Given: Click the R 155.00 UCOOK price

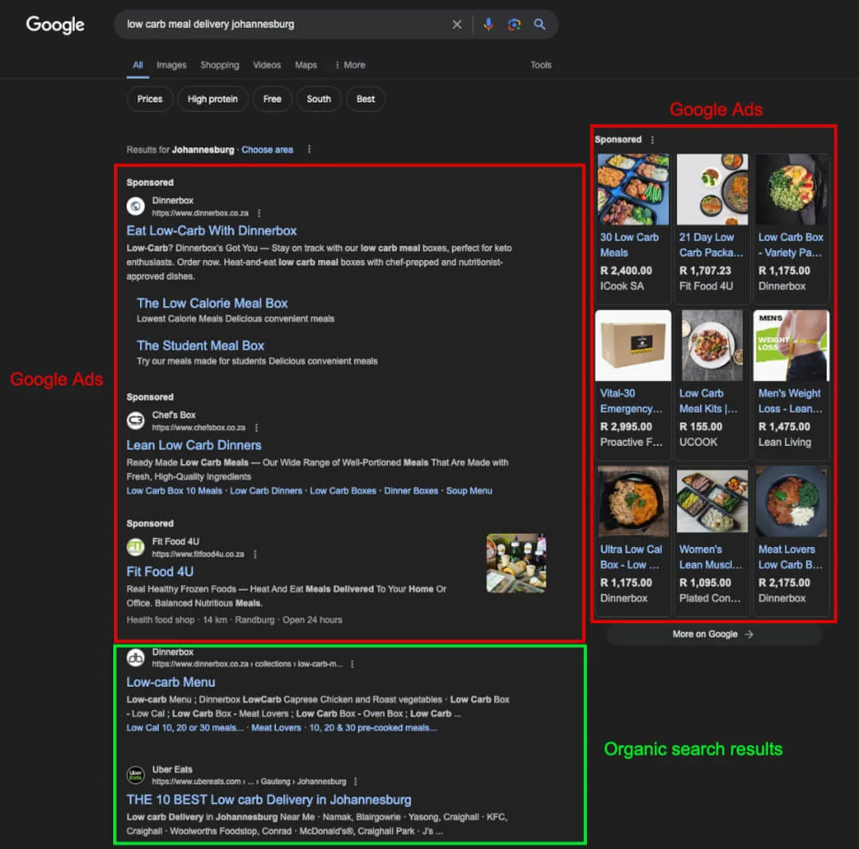Looking at the screenshot, I should [701, 426].
